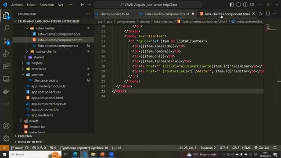Change end of line sequence CRLF

(x=236, y=148)
